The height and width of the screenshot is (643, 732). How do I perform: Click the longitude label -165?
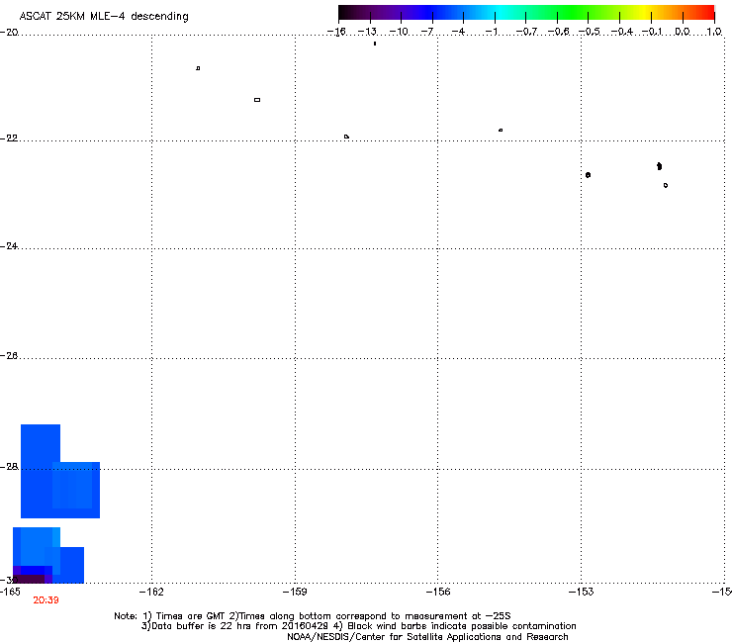(x=10, y=592)
